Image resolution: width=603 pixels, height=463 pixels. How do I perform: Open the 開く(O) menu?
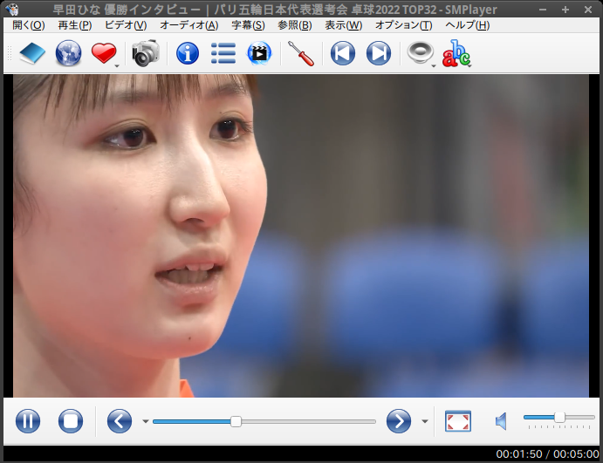pos(29,25)
